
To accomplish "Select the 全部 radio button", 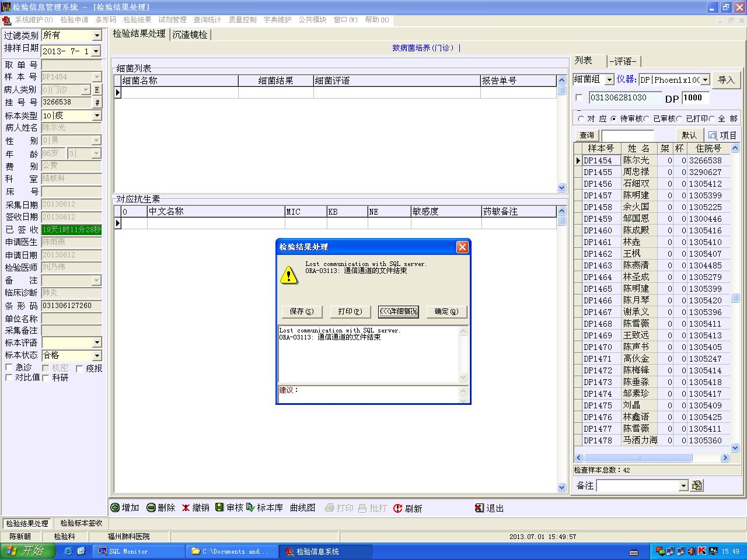I will (711, 119).
